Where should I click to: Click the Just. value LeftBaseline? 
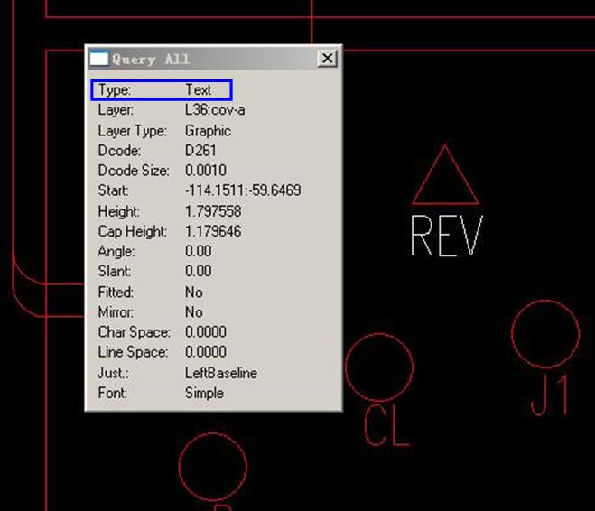[221, 373]
